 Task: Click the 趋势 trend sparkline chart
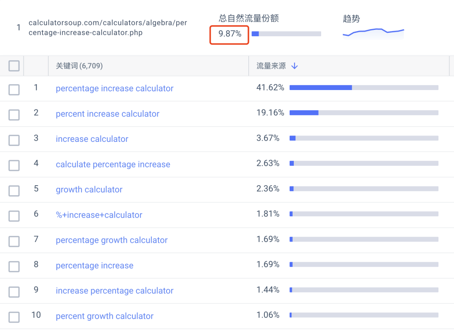pos(373,34)
